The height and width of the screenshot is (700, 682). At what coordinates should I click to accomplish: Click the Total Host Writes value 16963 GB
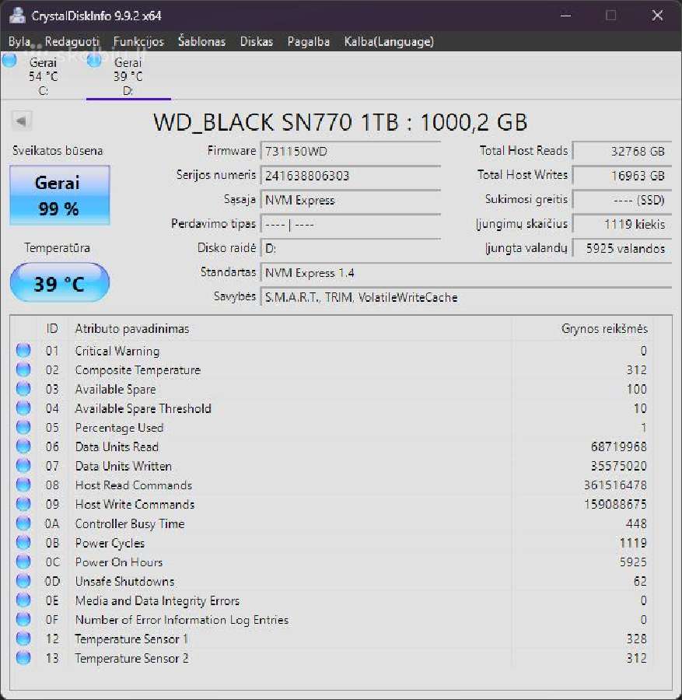coord(622,176)
